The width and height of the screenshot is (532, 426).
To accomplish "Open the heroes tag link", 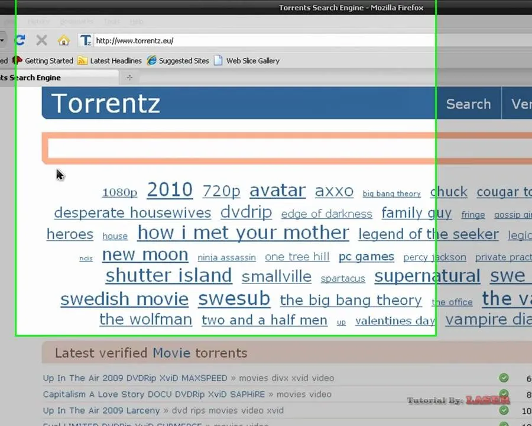I will point(70,234).
